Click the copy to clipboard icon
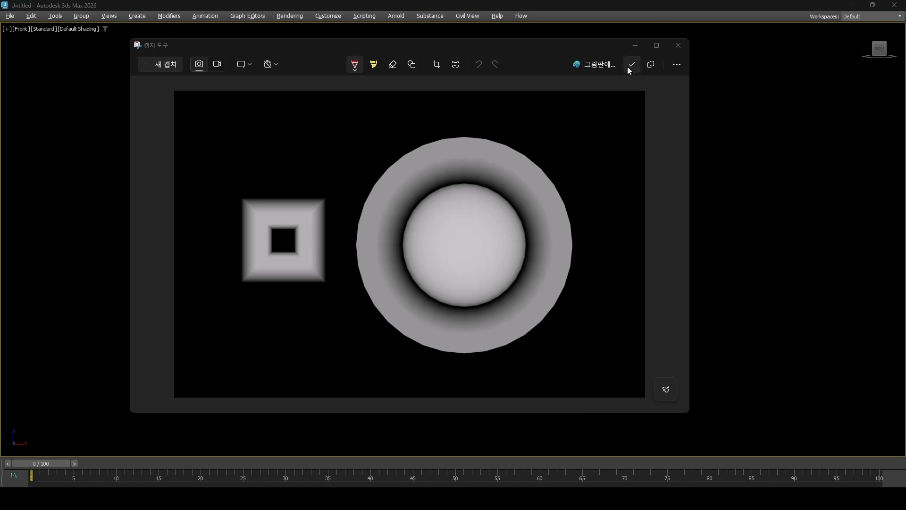The width and height of the screenshot is (906, 510). pyautogui.click(x=651, y=64)
